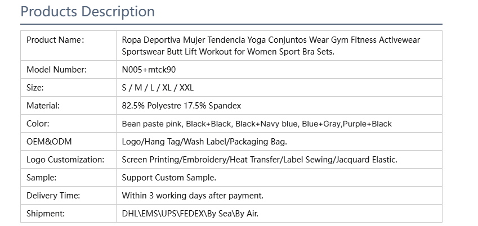Select the Delivery Time label

tap(53, 196)
